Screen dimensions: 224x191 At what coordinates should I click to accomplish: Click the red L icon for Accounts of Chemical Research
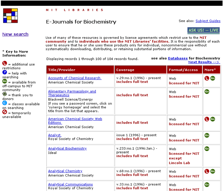point(207,78)
